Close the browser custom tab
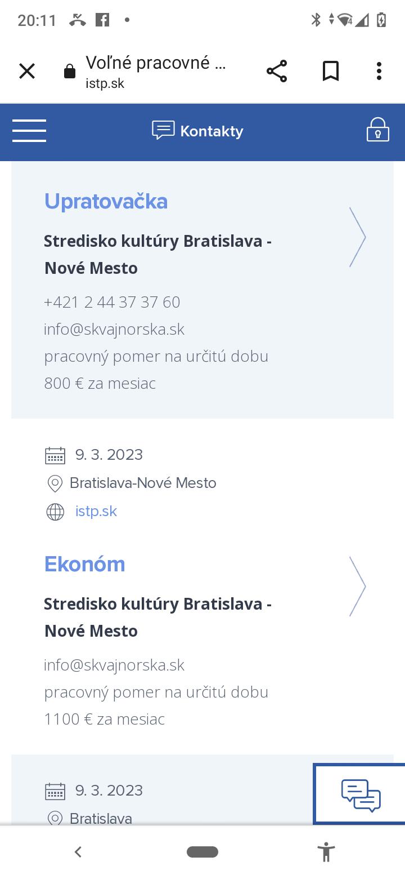The width and height of the screenshot is (405, 879). (27, 72)
